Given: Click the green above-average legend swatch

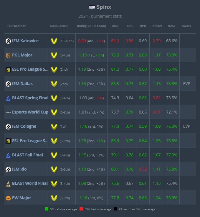Looking at the screenshot, I should pyautogui.click(x=47, y=209).
